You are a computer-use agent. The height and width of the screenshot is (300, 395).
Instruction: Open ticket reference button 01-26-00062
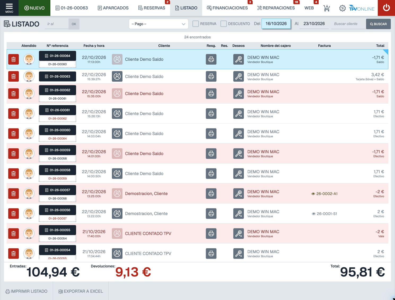(58, 90)
